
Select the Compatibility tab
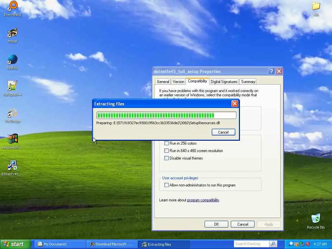click(x=197, y=81)
